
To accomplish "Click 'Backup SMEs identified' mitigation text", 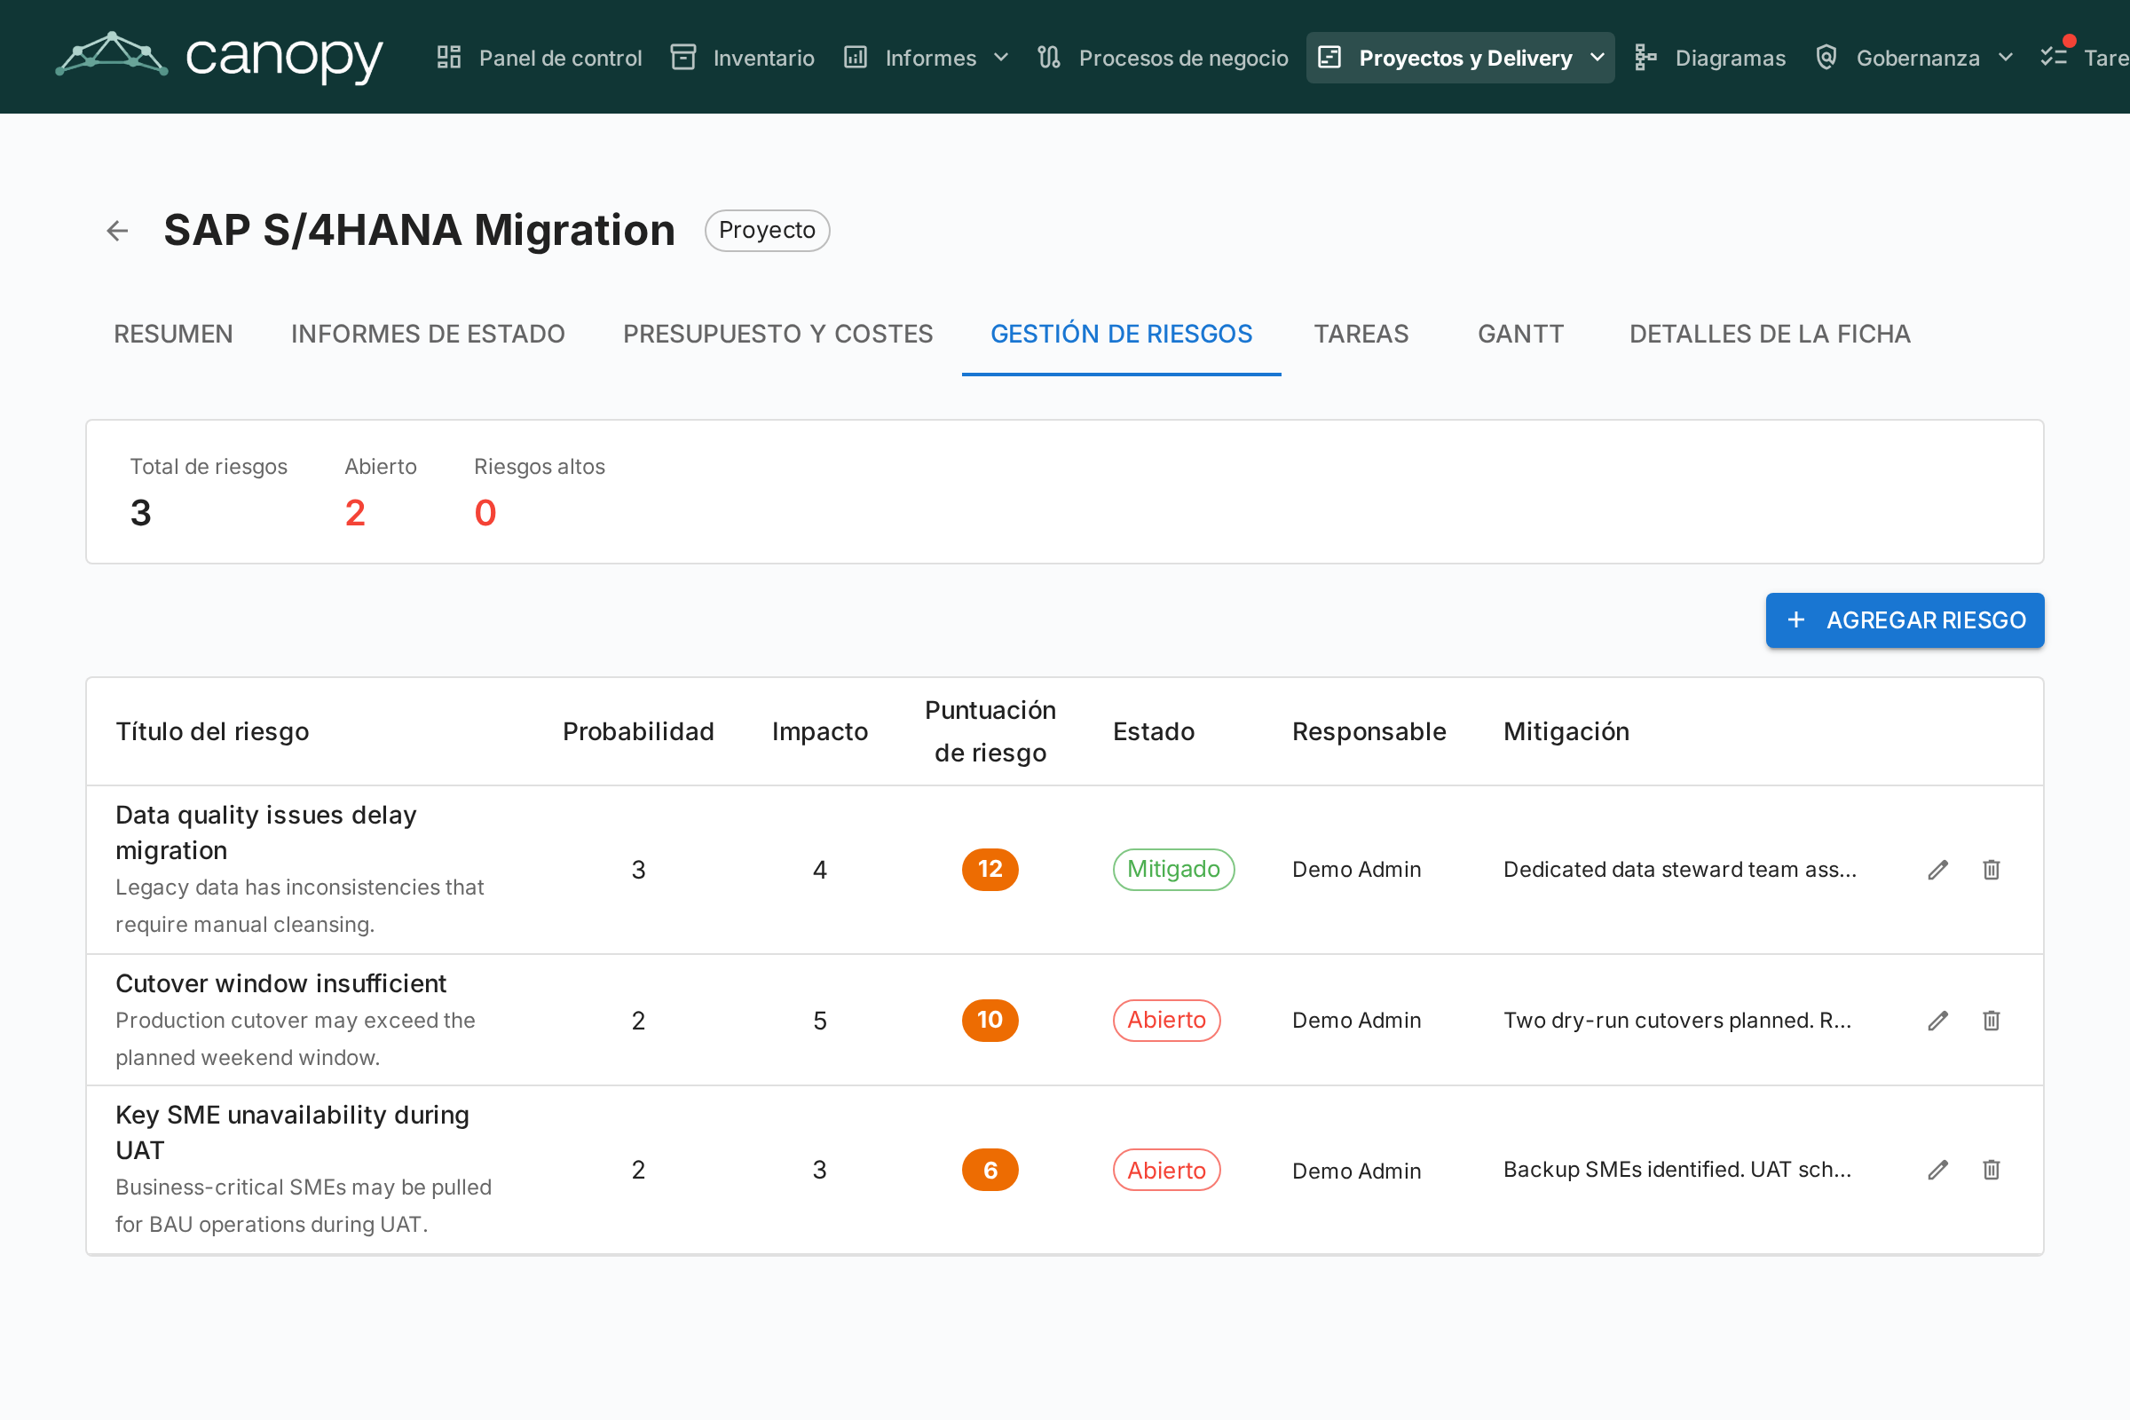I will [1677, 1170].
